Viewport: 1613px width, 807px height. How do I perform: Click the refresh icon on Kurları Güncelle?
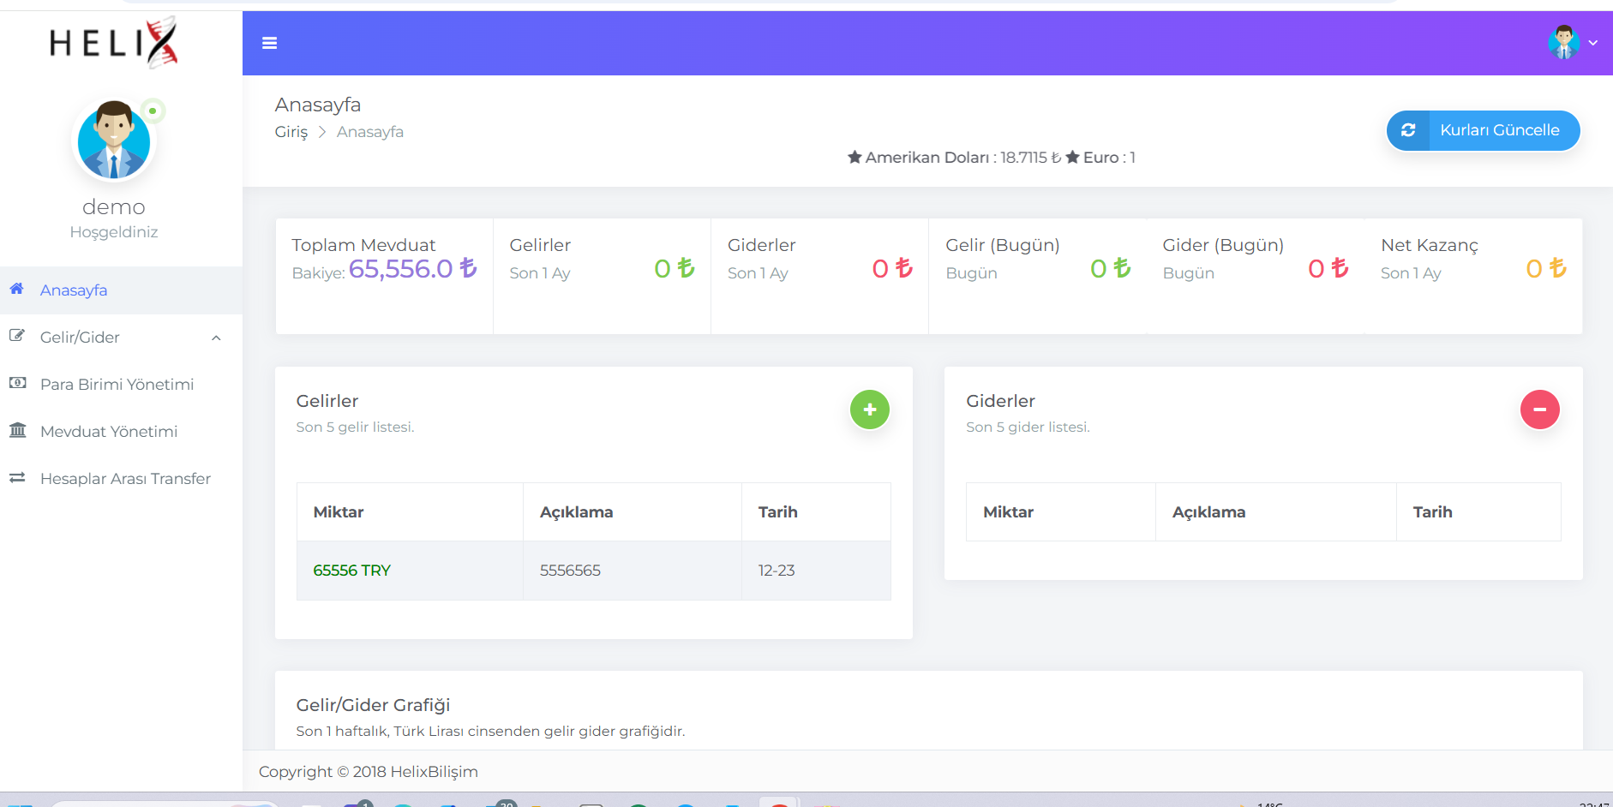pos(1408,130)
